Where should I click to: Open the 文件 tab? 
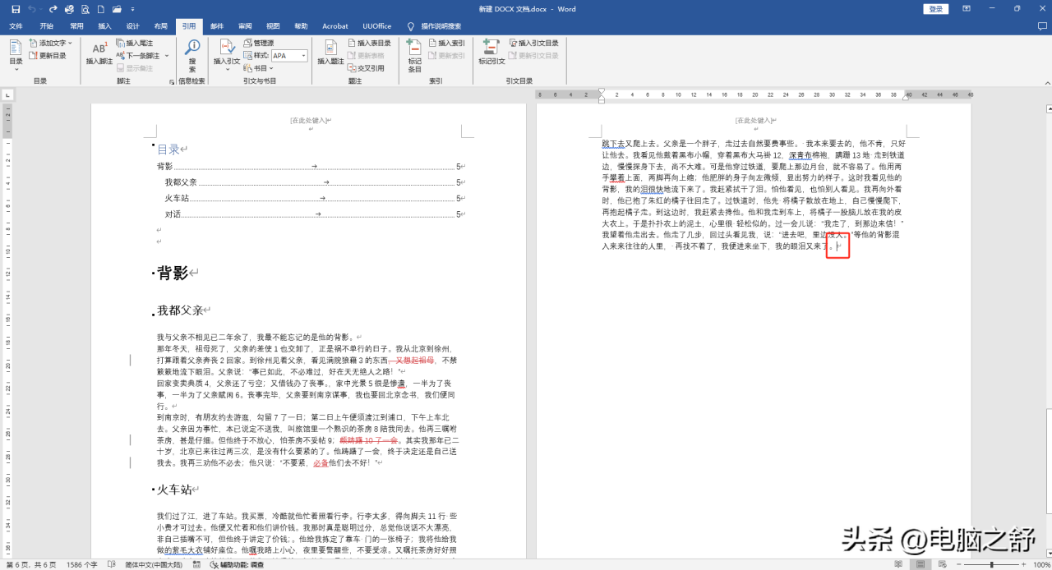(x=16, y=26)
